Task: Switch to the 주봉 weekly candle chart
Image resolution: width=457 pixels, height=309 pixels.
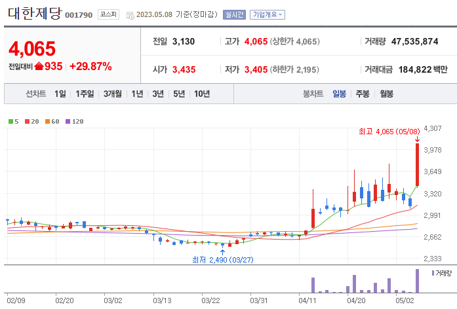Action: point(363,94)
